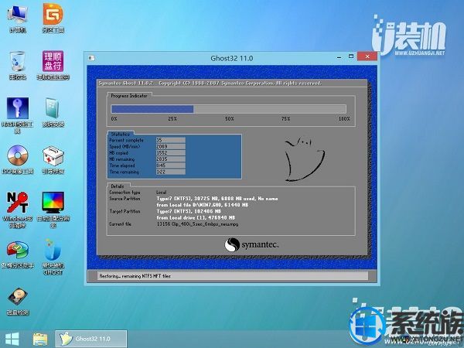Maximize the Ghost32 11.0 window
464x348 pixels.
351,56
